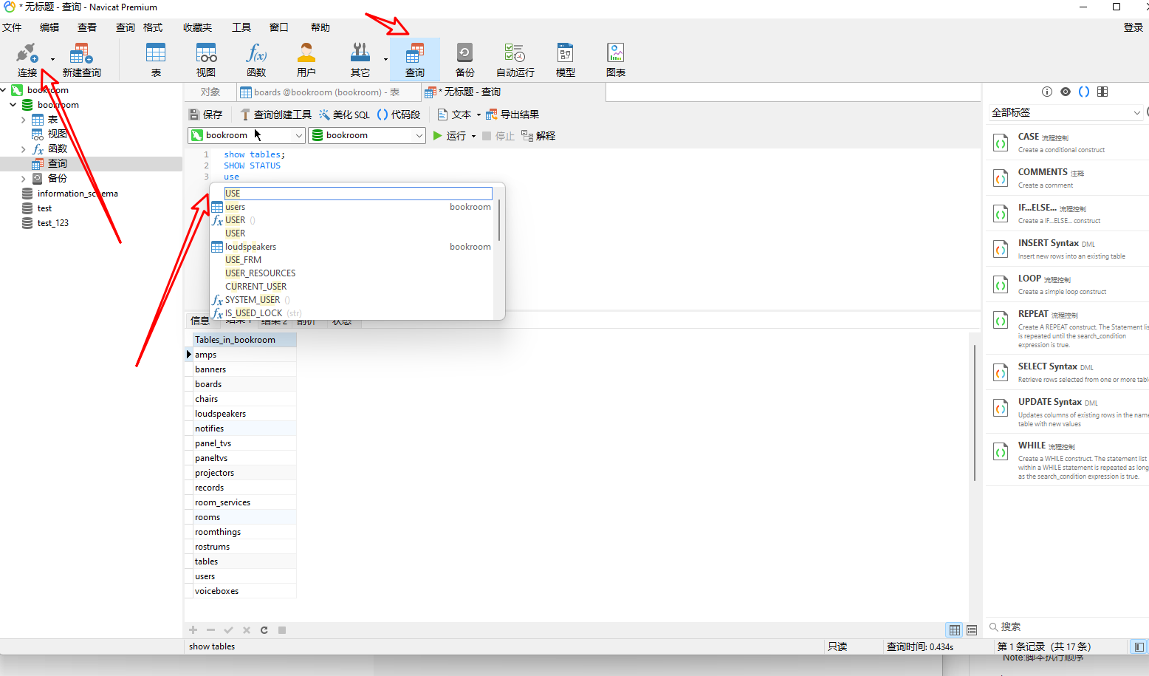The height and width of the screenshot is (676, 1149).
Task: Toggle the eye preview icon in snippet panel
Action: click(x=1065, y=91)
